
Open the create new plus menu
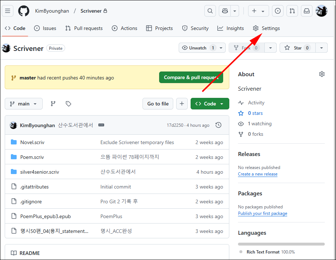(x=259, y=11)
